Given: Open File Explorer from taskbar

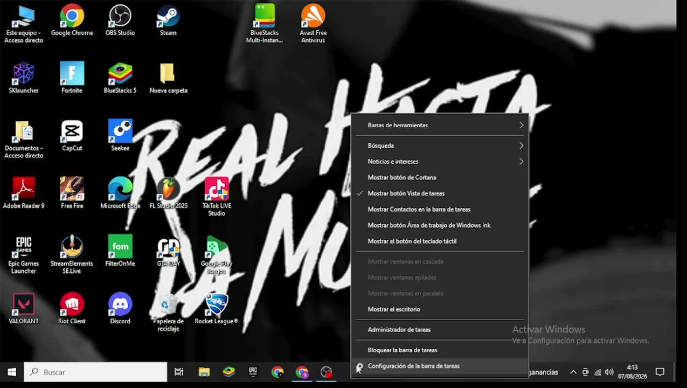Looking at the screenshot, I should click(x=204, y=372).
